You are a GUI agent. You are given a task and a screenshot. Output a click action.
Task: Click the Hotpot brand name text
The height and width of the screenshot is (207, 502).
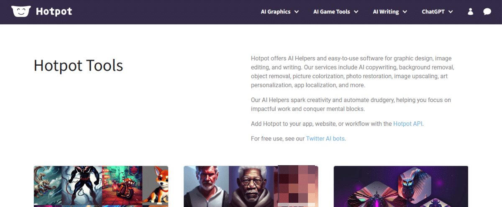[x=54, y=12]
